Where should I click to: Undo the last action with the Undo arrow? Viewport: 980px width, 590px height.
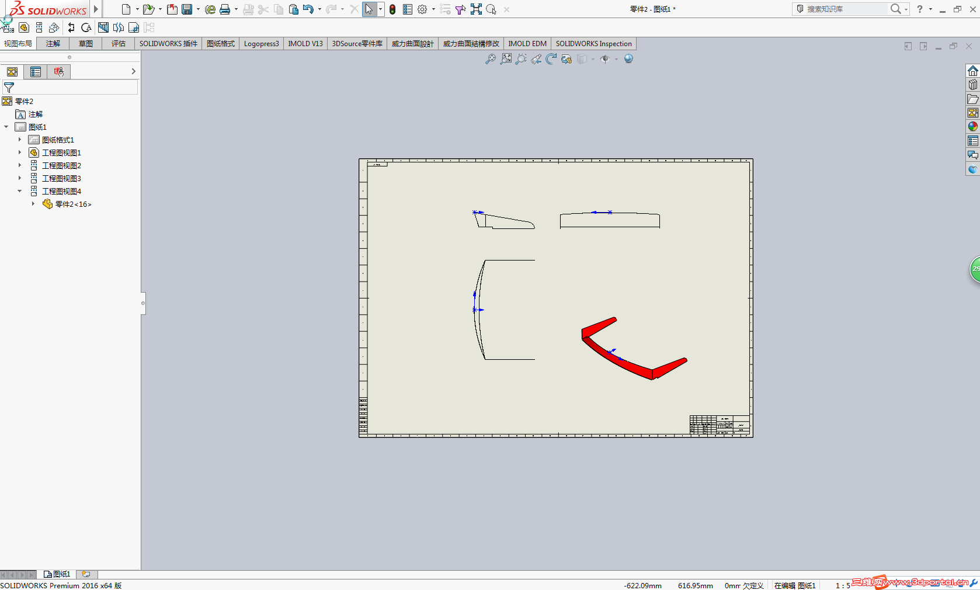click(308, 9)
